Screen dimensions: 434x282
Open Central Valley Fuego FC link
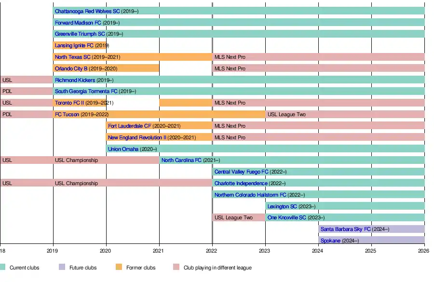pos(241,172)
